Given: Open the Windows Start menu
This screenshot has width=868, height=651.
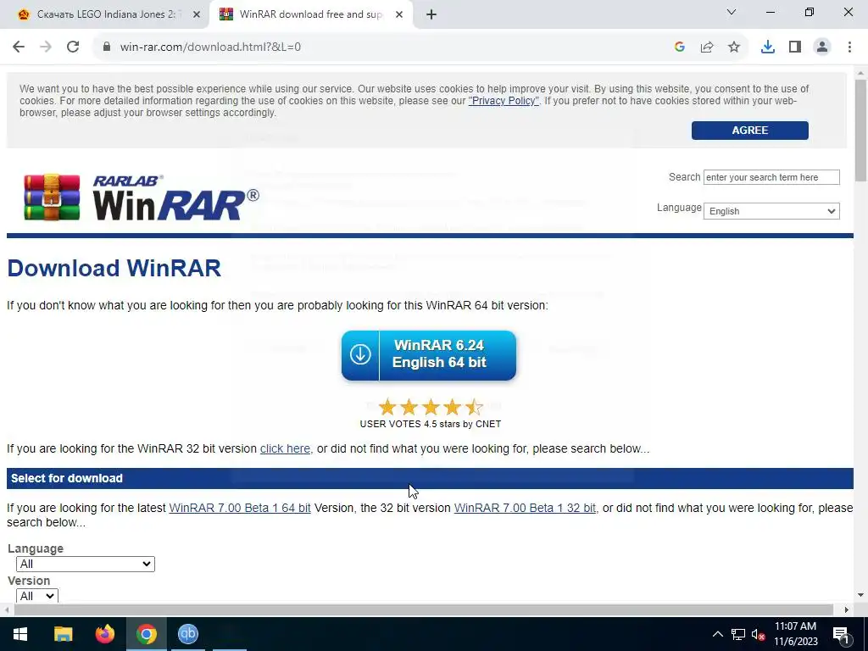Looking at the screenshot, I should pyautogui.click(x=20, y=634).
